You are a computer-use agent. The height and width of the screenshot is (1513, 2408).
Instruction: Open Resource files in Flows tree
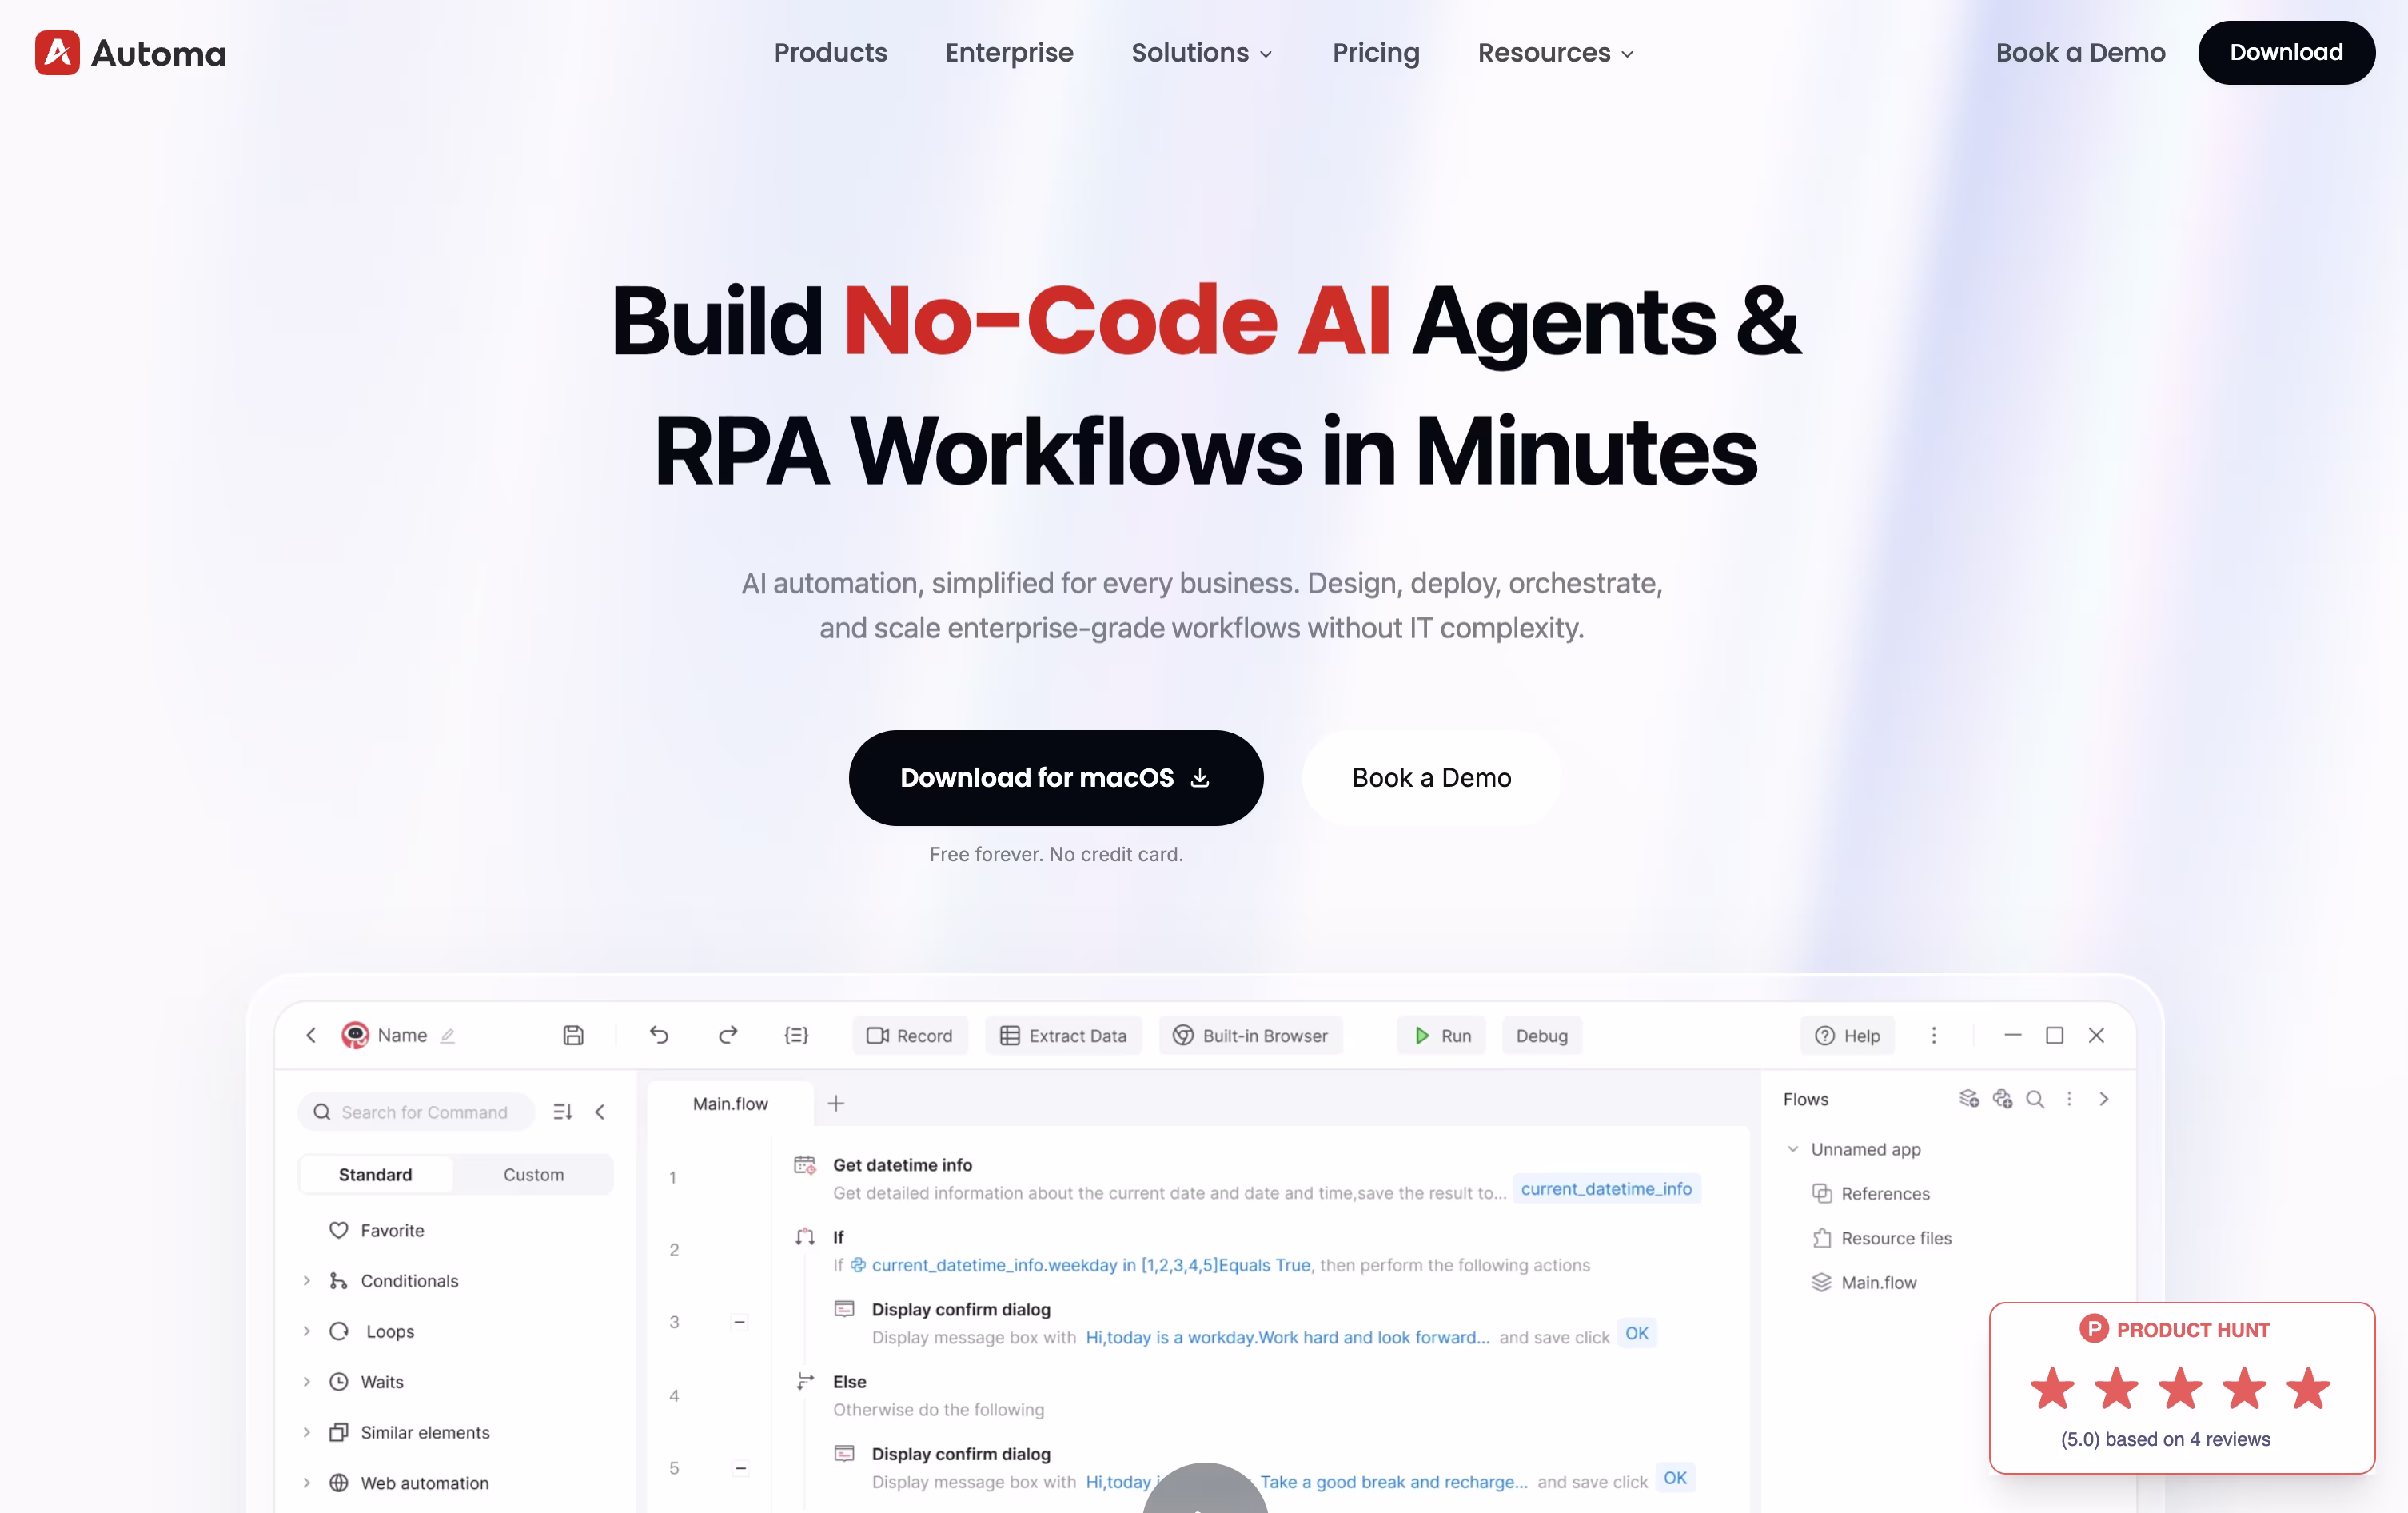point(1881,1238)
